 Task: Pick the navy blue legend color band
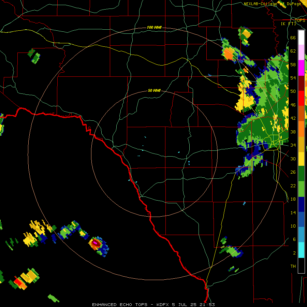point(301,204)
